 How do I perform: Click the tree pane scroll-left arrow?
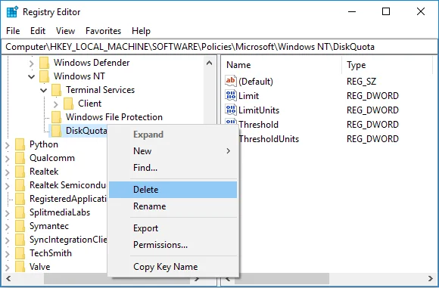pos(8,278)
